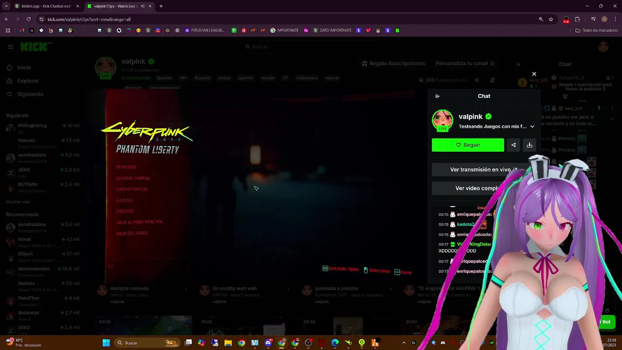This screenshot has width=622, height=350.
Task: Open the browser extensions puzzle icon
Action: [x=577, y=19]
